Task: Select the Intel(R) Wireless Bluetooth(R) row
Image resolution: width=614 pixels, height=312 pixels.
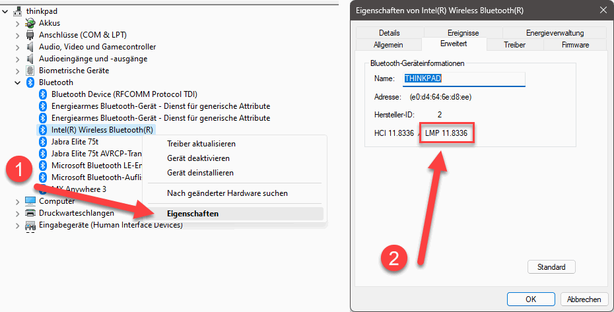Action: click(96, 130)
